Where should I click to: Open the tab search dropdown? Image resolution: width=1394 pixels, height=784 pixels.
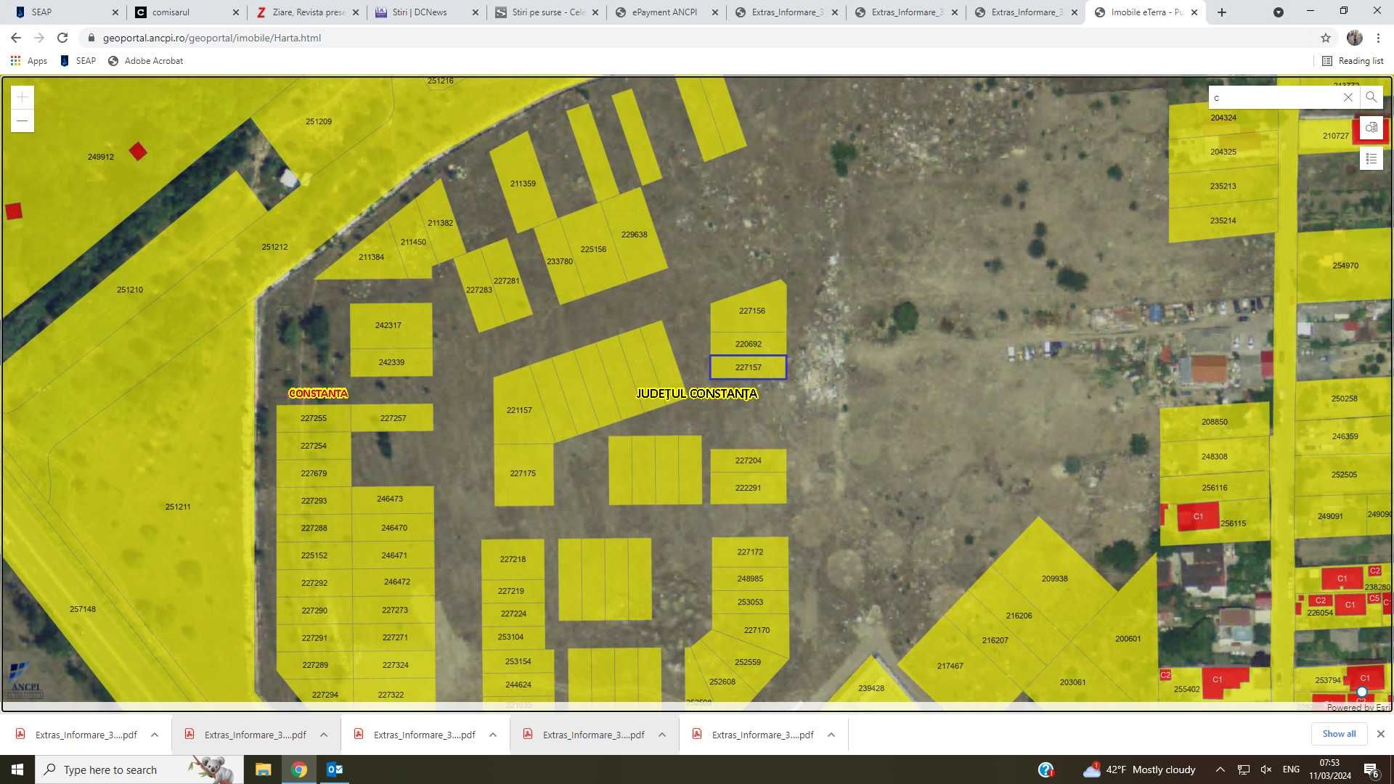(1279, 12)
